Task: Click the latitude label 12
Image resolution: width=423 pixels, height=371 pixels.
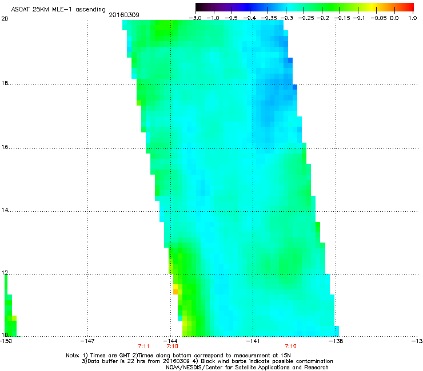Action: (x=5, y=273)
